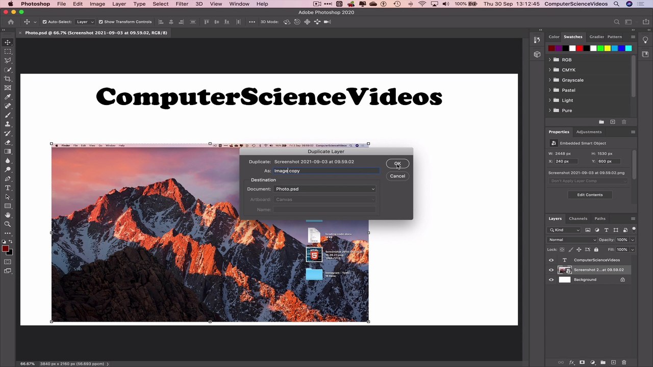Screen dimensions: 653x367
Task: Select the Eyedropper tool
Action: [x=8, y=97]
